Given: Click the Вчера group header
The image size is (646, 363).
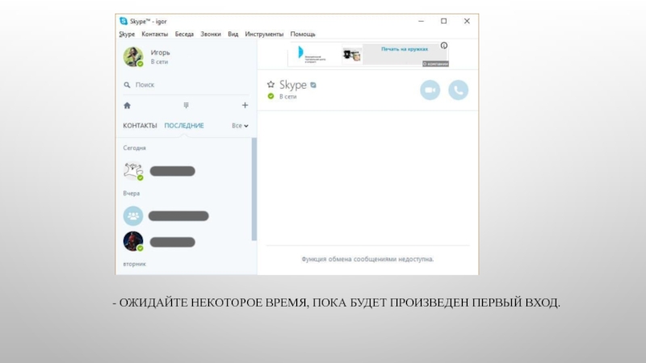Looking at the screenshot, I should (132, 193).
